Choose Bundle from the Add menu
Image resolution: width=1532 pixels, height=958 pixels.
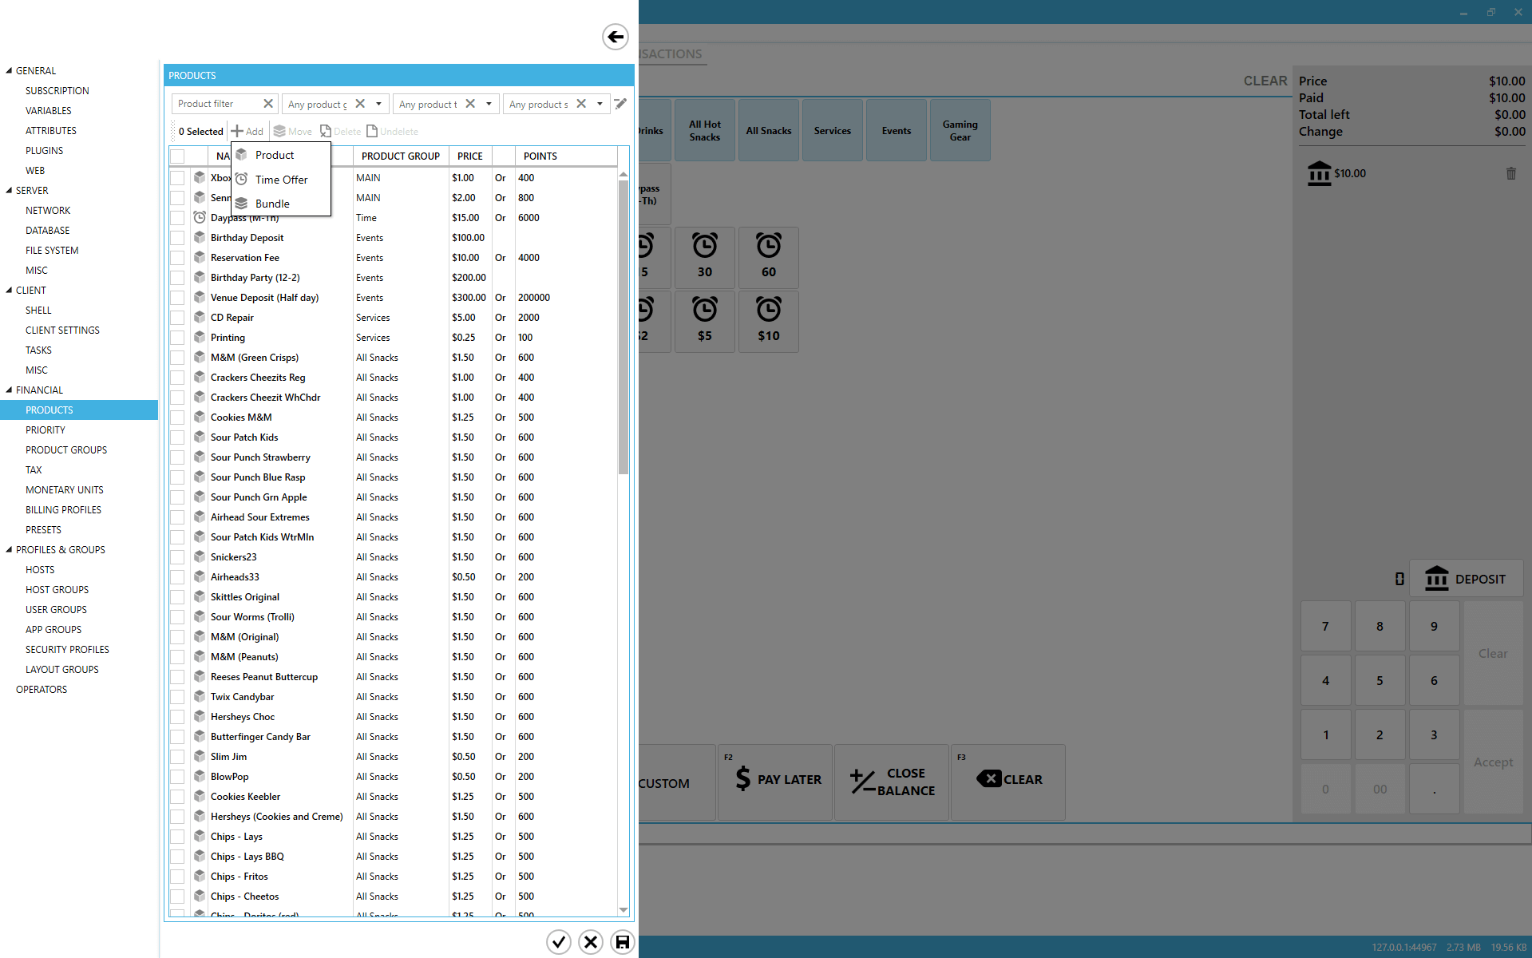click(x=272, y=204)
